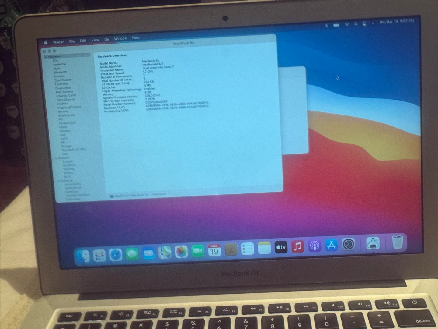Screen dimensions: 438x329
Task: Click Siri icon in menu bar
Action: (373, 23)
